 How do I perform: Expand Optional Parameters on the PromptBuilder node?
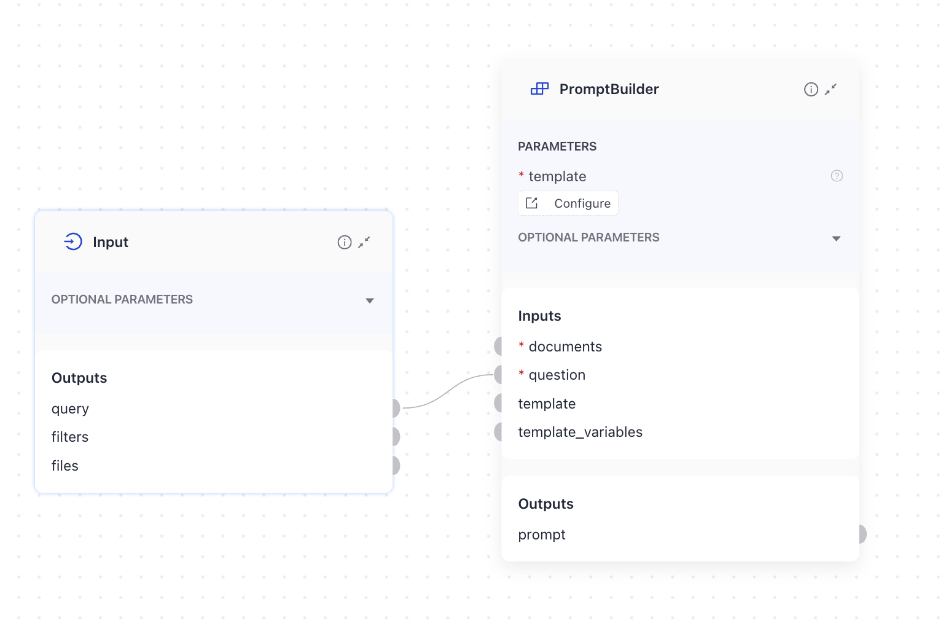(x=837, y=238)
